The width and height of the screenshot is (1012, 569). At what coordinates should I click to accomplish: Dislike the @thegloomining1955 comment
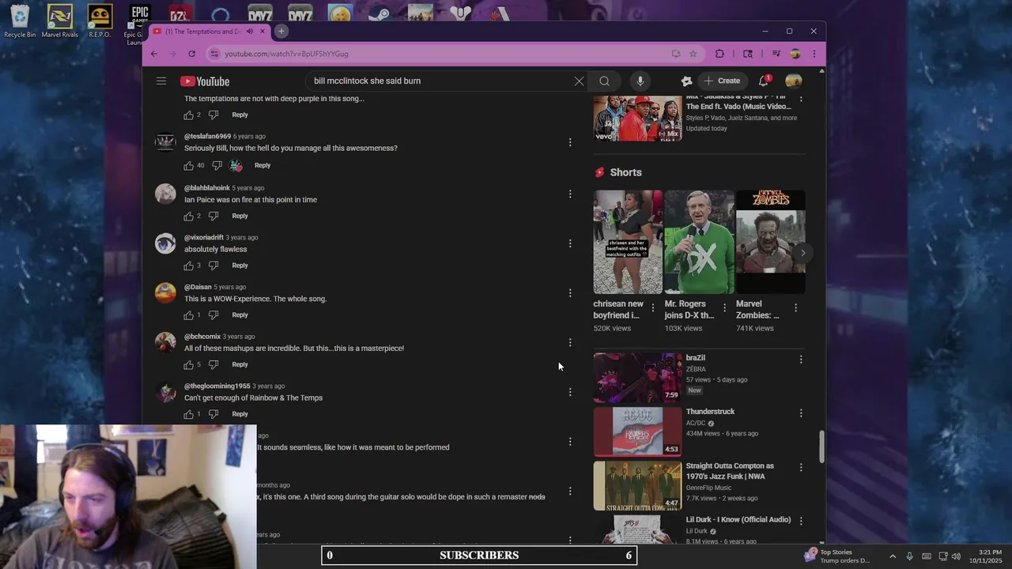pos(213,414)
